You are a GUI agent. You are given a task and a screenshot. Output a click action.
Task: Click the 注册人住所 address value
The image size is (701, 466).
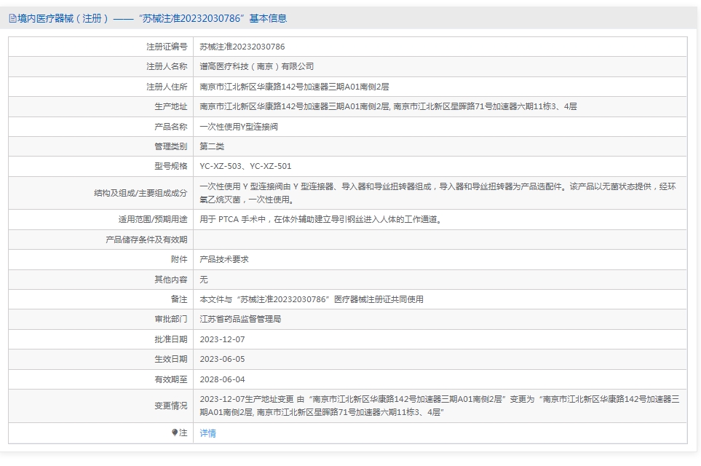[294, 87]
